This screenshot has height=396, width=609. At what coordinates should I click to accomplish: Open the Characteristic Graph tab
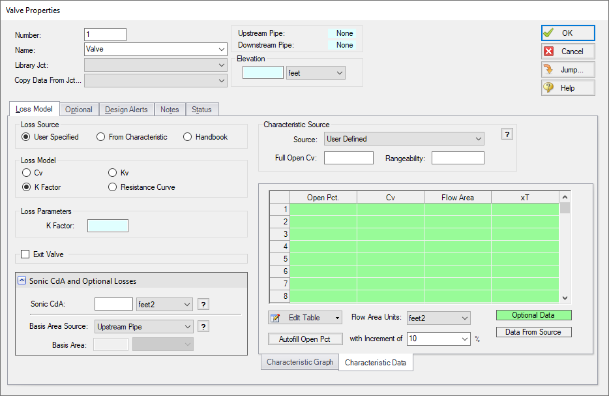299,361
